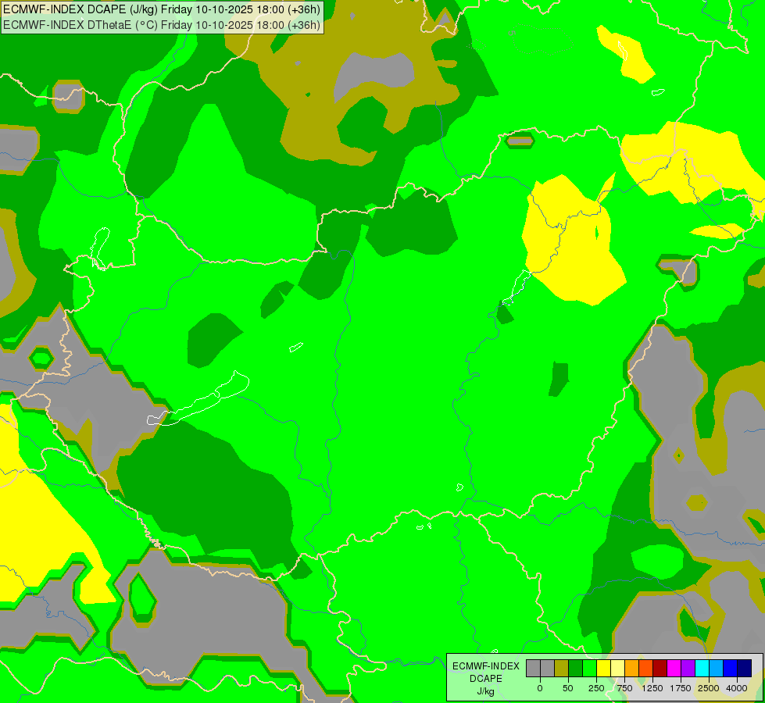
Task: Click the legend value label 1750
Action: [x=681, y=688]
